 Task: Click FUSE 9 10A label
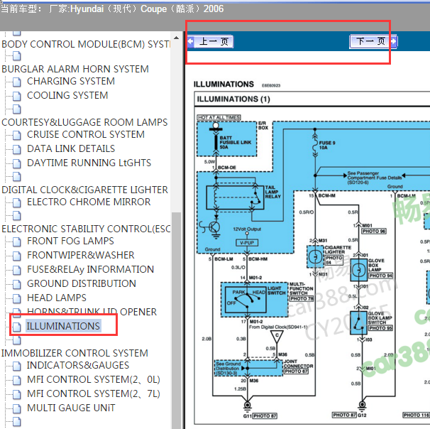327,145
